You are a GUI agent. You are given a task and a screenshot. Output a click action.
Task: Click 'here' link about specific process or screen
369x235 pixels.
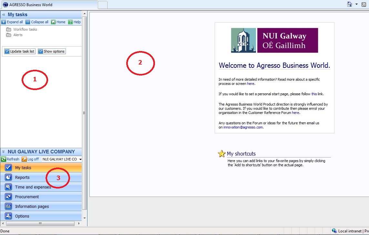click(x=251, y=84)
